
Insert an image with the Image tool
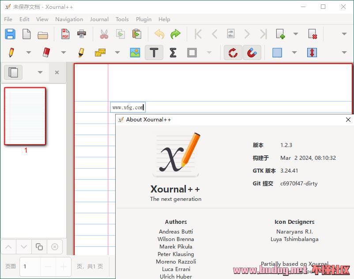135,53
